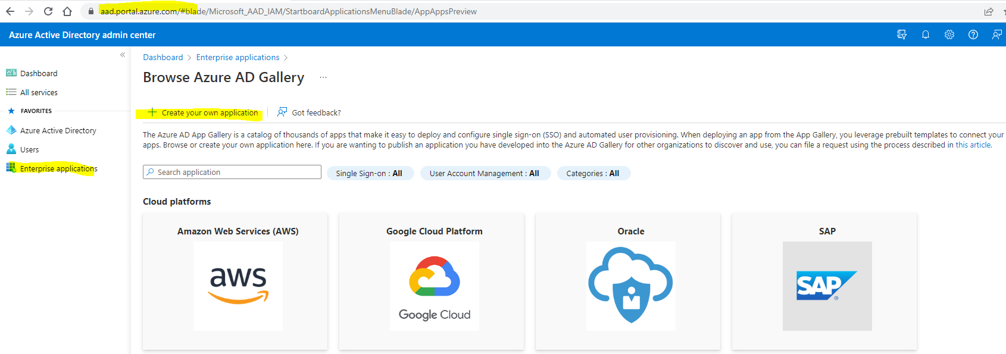Click the Azure Active Directory admin center title
The image size is (1006, 354).
(x=82, y=35)
